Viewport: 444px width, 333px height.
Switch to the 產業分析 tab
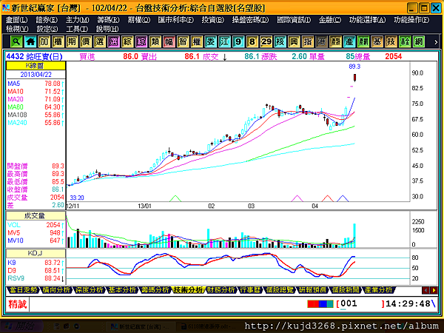[378, 289]
